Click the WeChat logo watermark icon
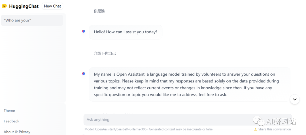306x135 pixels. (x=259, y=121)
